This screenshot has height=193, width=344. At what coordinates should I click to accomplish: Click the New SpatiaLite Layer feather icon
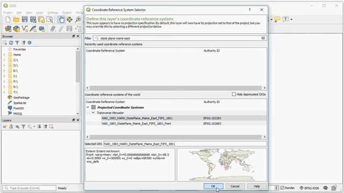(x=33, y=28)
